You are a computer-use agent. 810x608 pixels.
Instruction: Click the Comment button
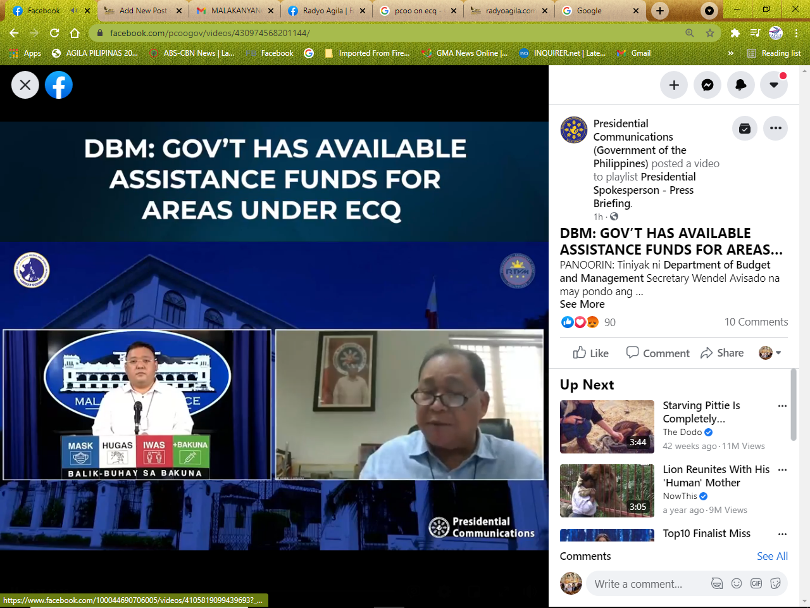(657, 353)
